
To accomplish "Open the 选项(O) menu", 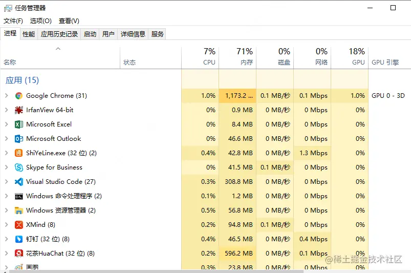I will coord(40,20).
